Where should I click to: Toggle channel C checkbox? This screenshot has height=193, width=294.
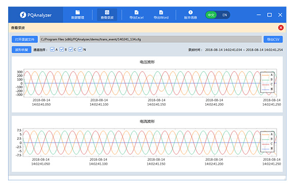click(70, 49)
